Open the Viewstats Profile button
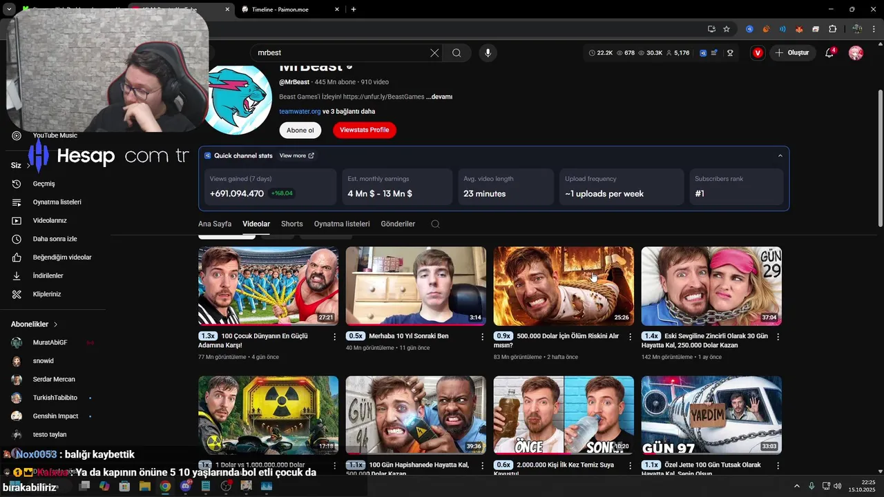The height and width of the screenshot is (497, 884). (365, 130)
